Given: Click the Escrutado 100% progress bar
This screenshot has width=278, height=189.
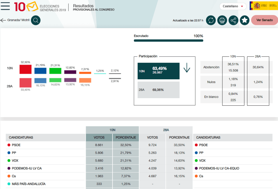Looking at the screenshot, I should [x=168, y=41].
